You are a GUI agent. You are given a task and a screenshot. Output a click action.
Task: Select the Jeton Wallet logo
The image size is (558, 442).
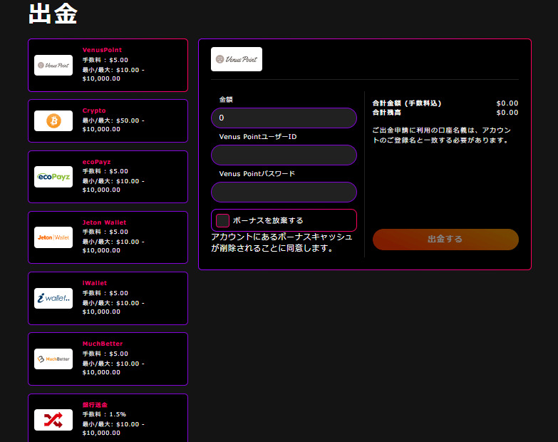[x=53, y=237]
